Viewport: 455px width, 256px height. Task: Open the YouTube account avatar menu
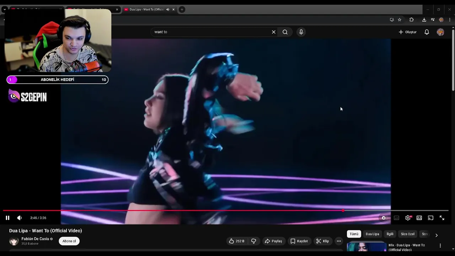tap(440, 32)
